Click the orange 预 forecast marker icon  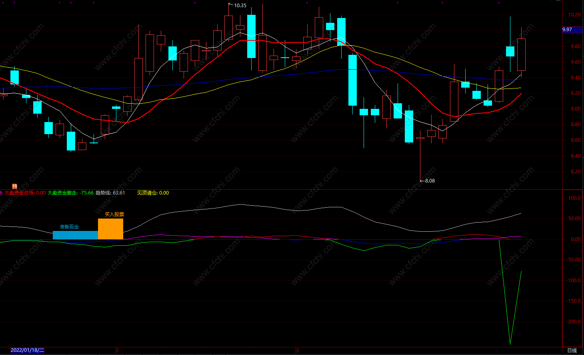click(x=15, y=186)
